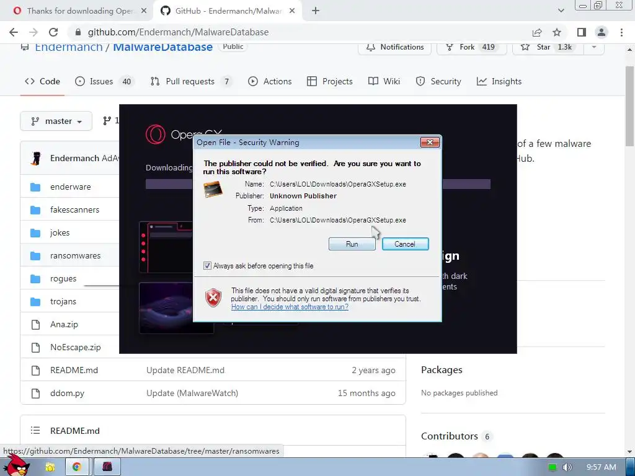Open the NoEscape.zip file
This screenshot has width=635, height=476.
[x=75, y=347]
